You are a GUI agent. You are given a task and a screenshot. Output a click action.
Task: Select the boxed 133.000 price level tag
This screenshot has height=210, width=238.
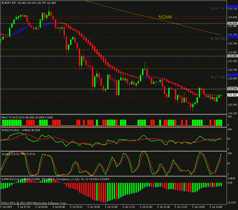click(232, 56)
